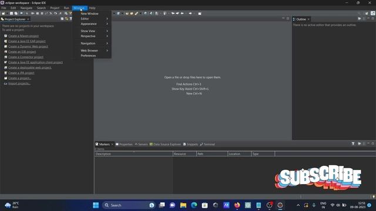Image resolution: width=376 pixels, height=211 pixels.
Task: Click the Open Perspective icon
Action: coord(367,13)
